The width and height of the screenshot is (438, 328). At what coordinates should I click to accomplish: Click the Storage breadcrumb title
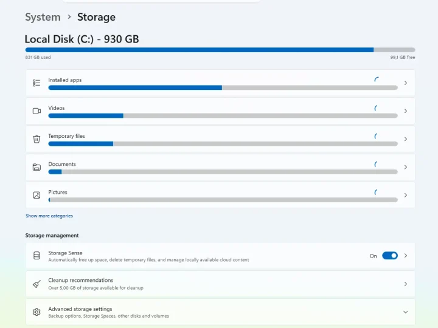coord(96,17)
